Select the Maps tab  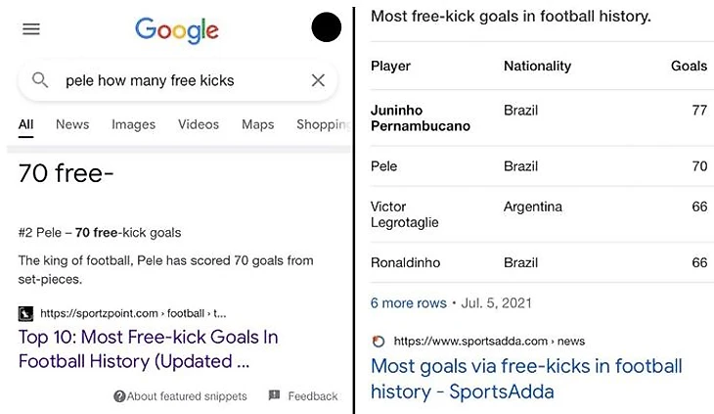pos(257,124)
